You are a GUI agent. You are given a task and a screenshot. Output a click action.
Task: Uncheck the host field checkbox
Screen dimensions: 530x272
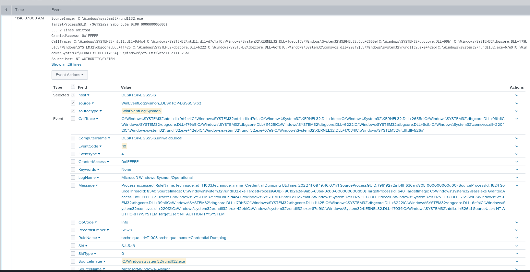click(x=73, y=95)
